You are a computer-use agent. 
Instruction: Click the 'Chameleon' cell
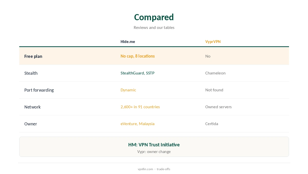click(x=215, y=73)
